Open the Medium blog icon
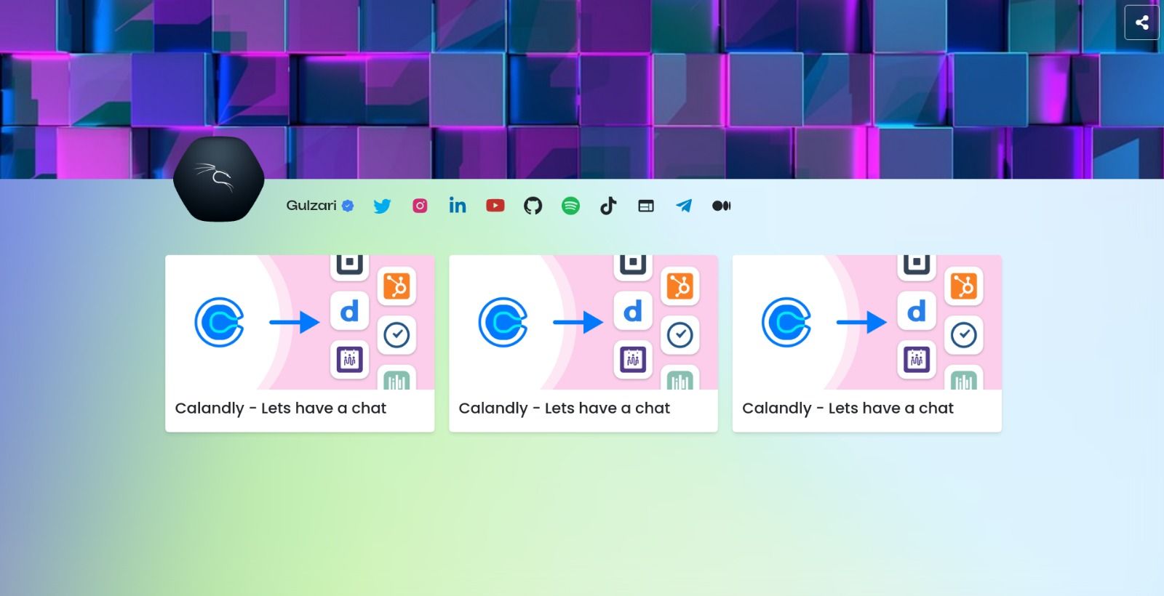This screenshot has height=596, width=1164. pyautogui.click(x=721, y=206)
